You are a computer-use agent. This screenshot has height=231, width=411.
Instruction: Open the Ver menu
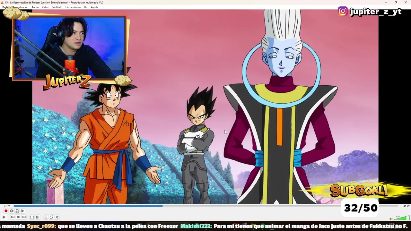click(86, 7)
